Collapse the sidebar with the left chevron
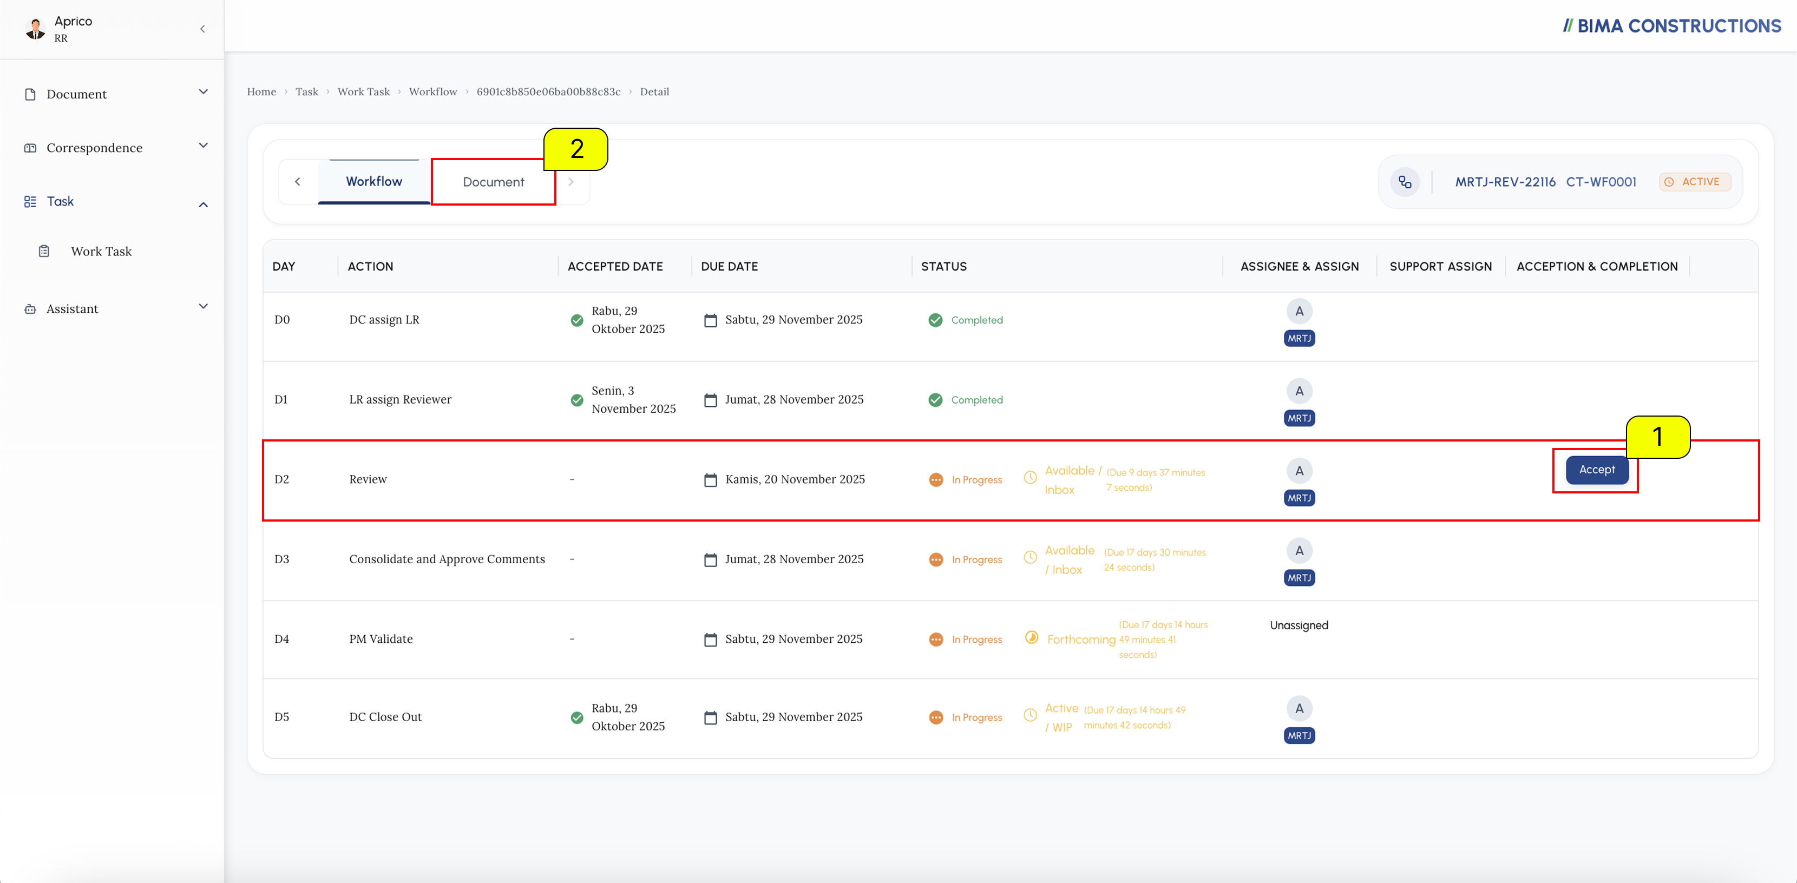 202,29
